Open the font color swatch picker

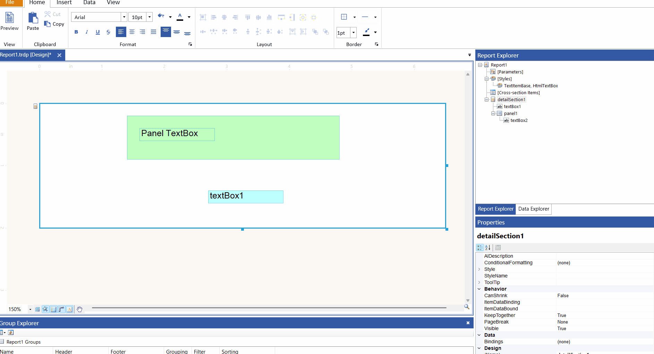[x=189, y=17]
